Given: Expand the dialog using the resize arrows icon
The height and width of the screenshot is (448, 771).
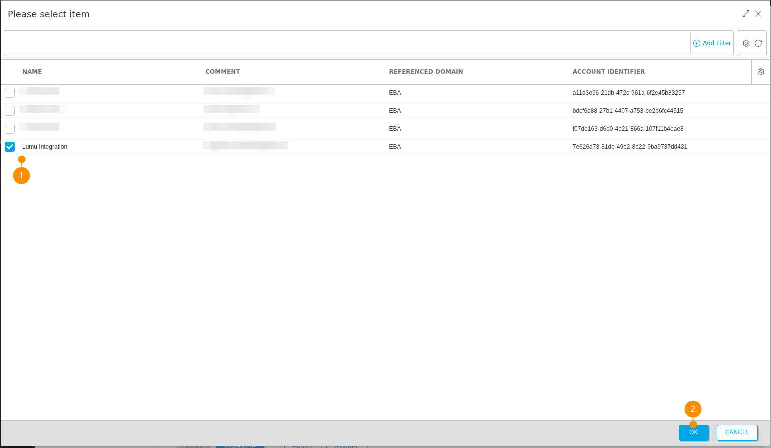Looking at the screenshot, I should (746, 14).
